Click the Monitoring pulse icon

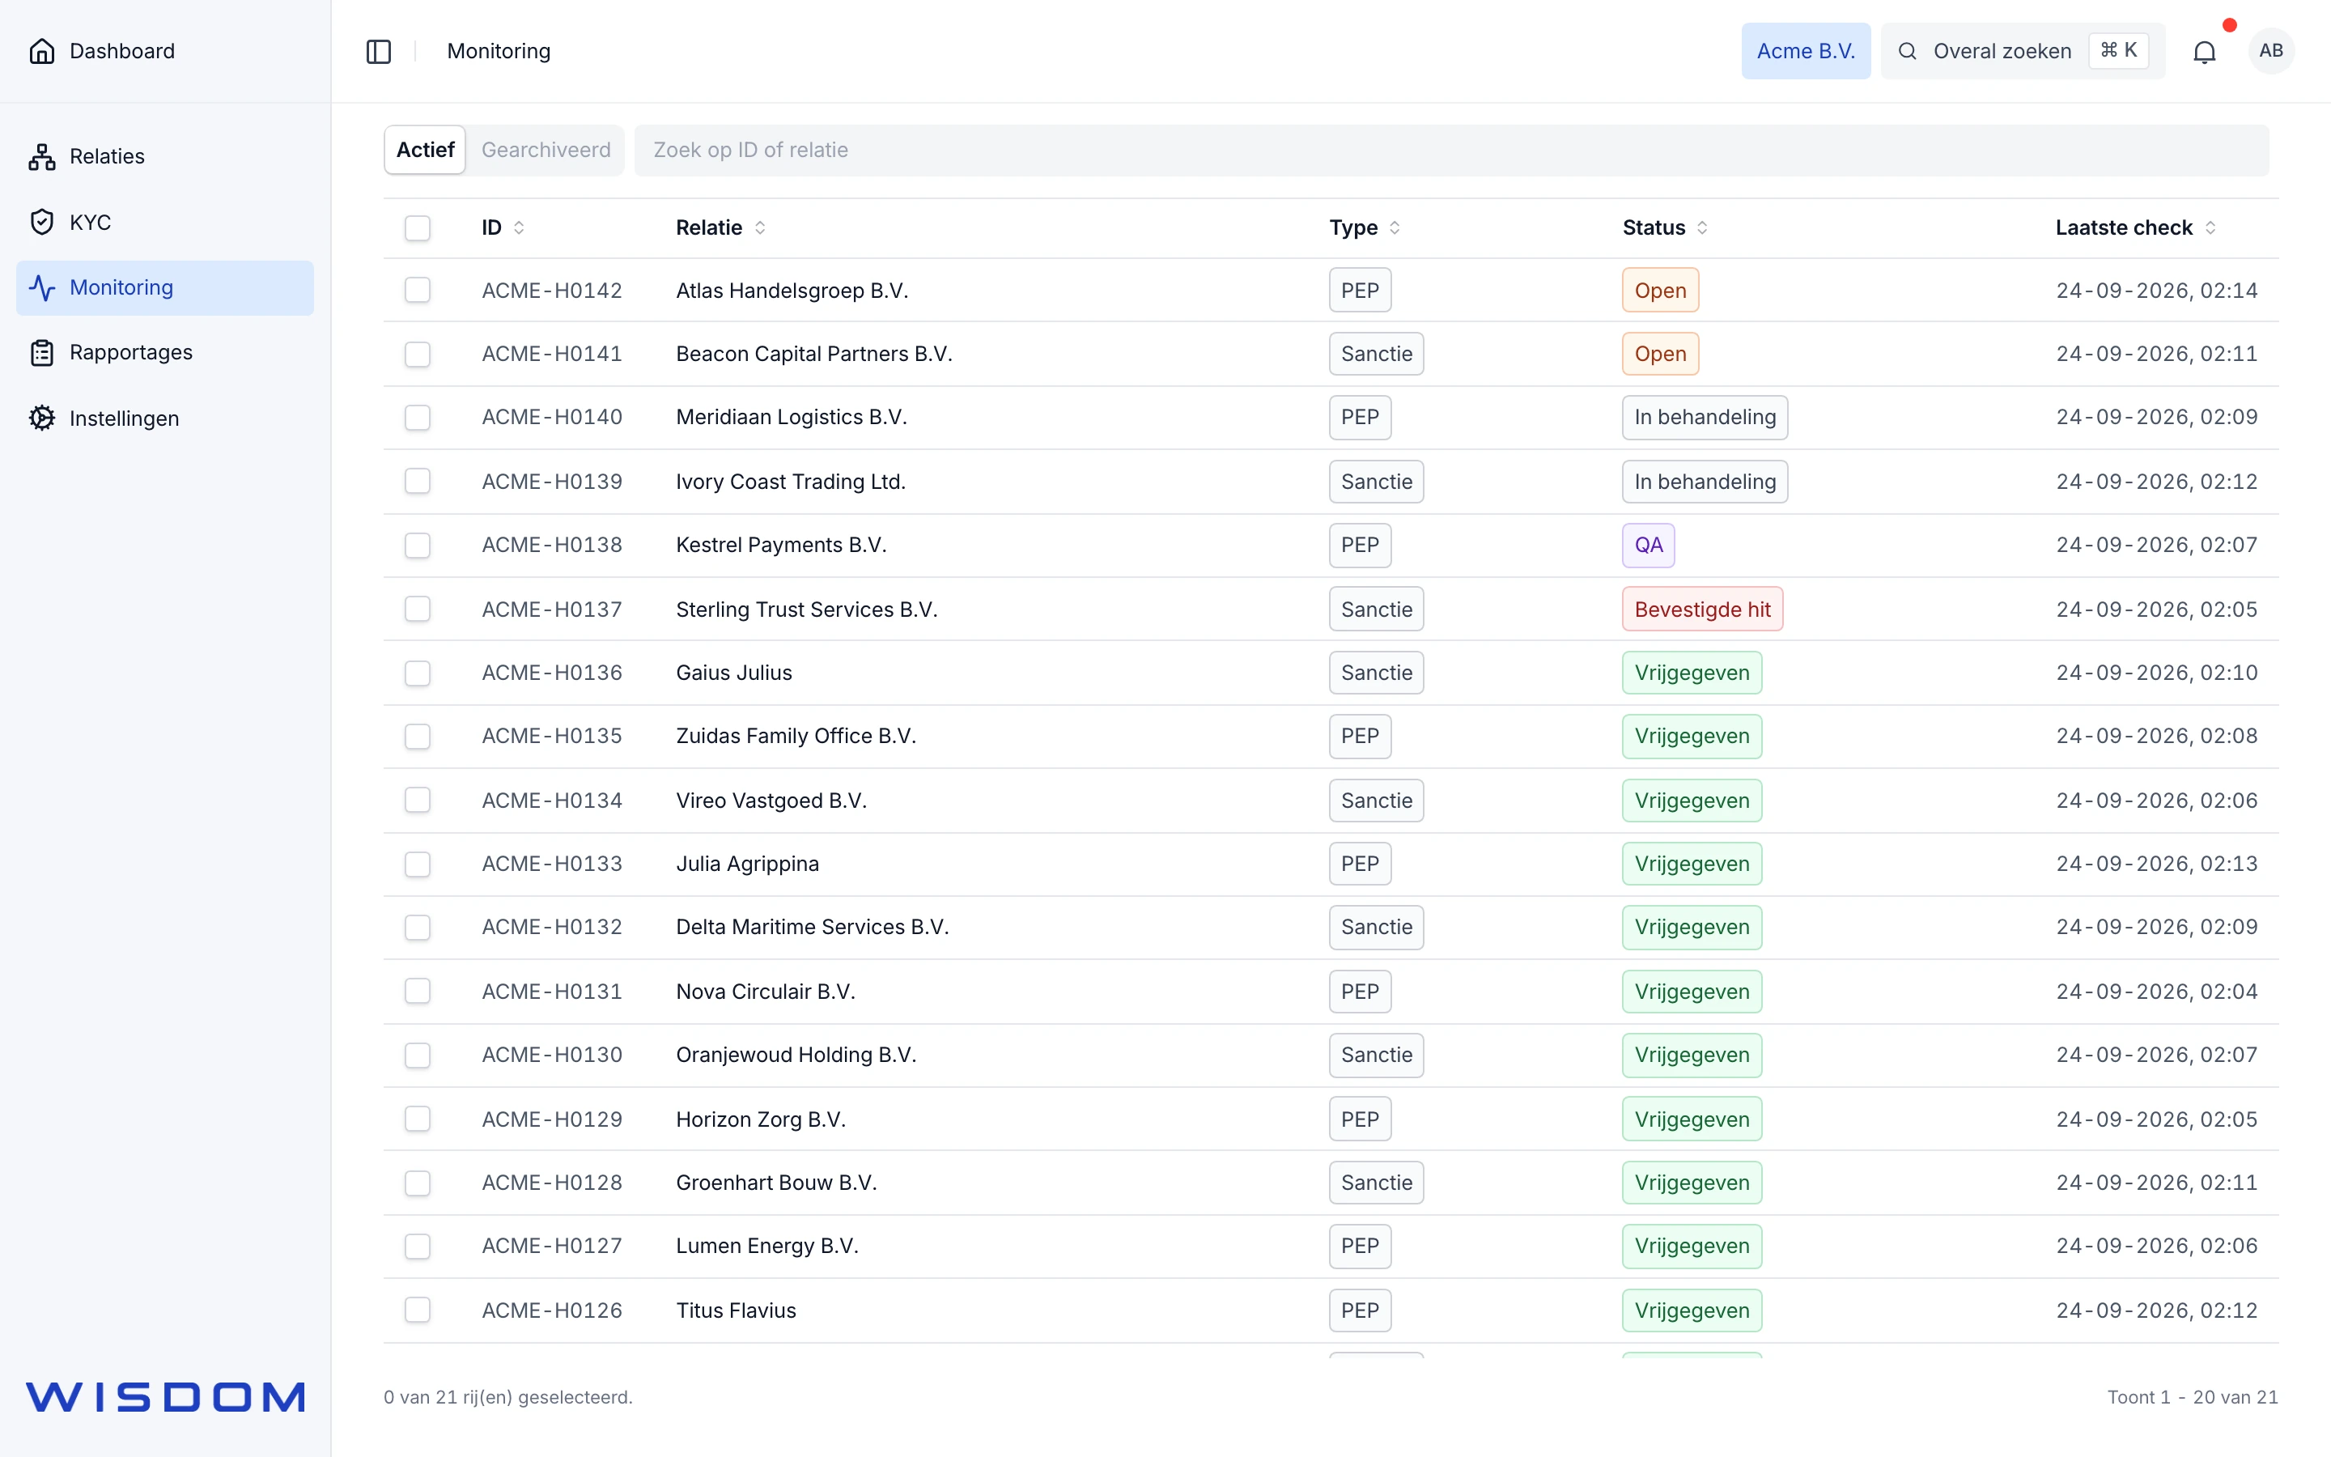[41, 287]
